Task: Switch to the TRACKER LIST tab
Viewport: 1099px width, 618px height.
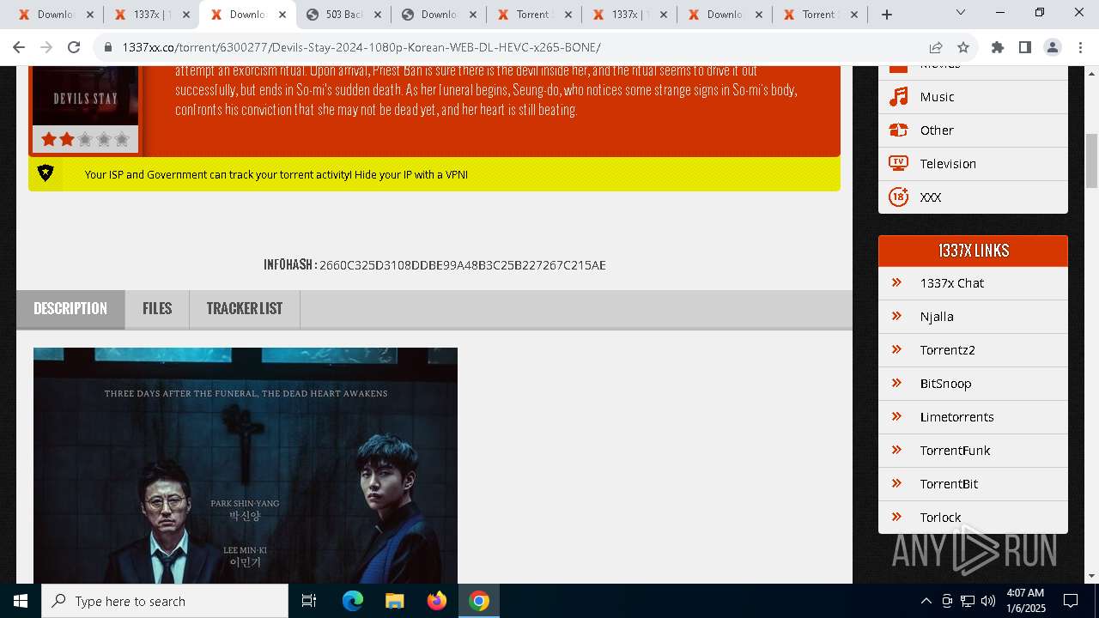Action: tap(245, 309)
